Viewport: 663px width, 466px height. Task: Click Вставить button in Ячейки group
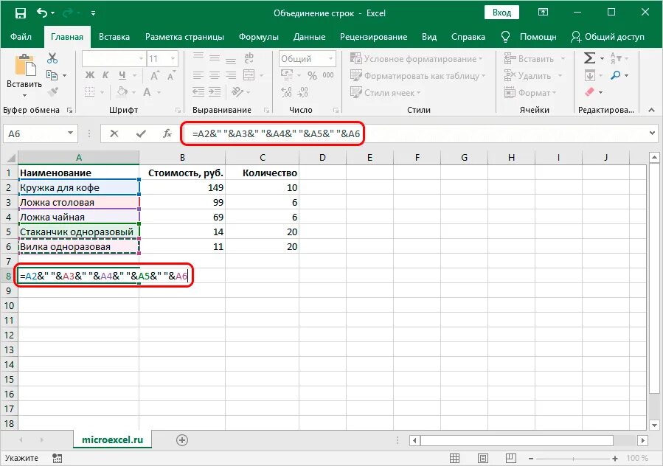coord(535,59)
